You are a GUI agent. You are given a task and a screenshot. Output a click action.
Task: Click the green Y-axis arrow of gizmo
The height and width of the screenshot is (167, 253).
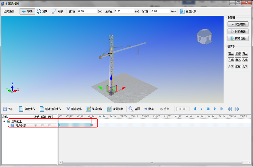tap(100, 88)
